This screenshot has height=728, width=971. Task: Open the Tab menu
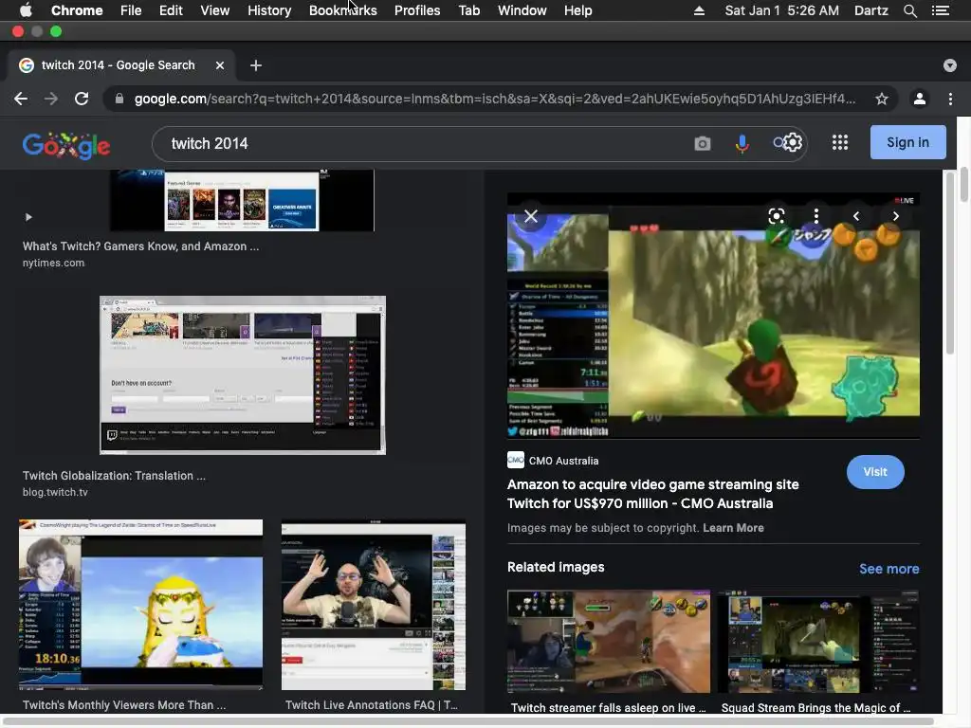coord(468,10)
